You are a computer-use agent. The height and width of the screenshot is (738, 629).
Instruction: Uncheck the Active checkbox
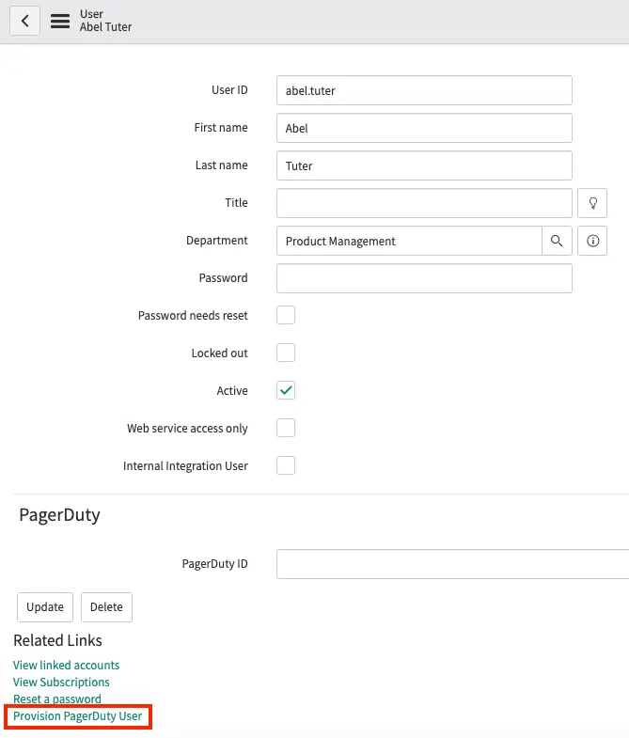286,390
